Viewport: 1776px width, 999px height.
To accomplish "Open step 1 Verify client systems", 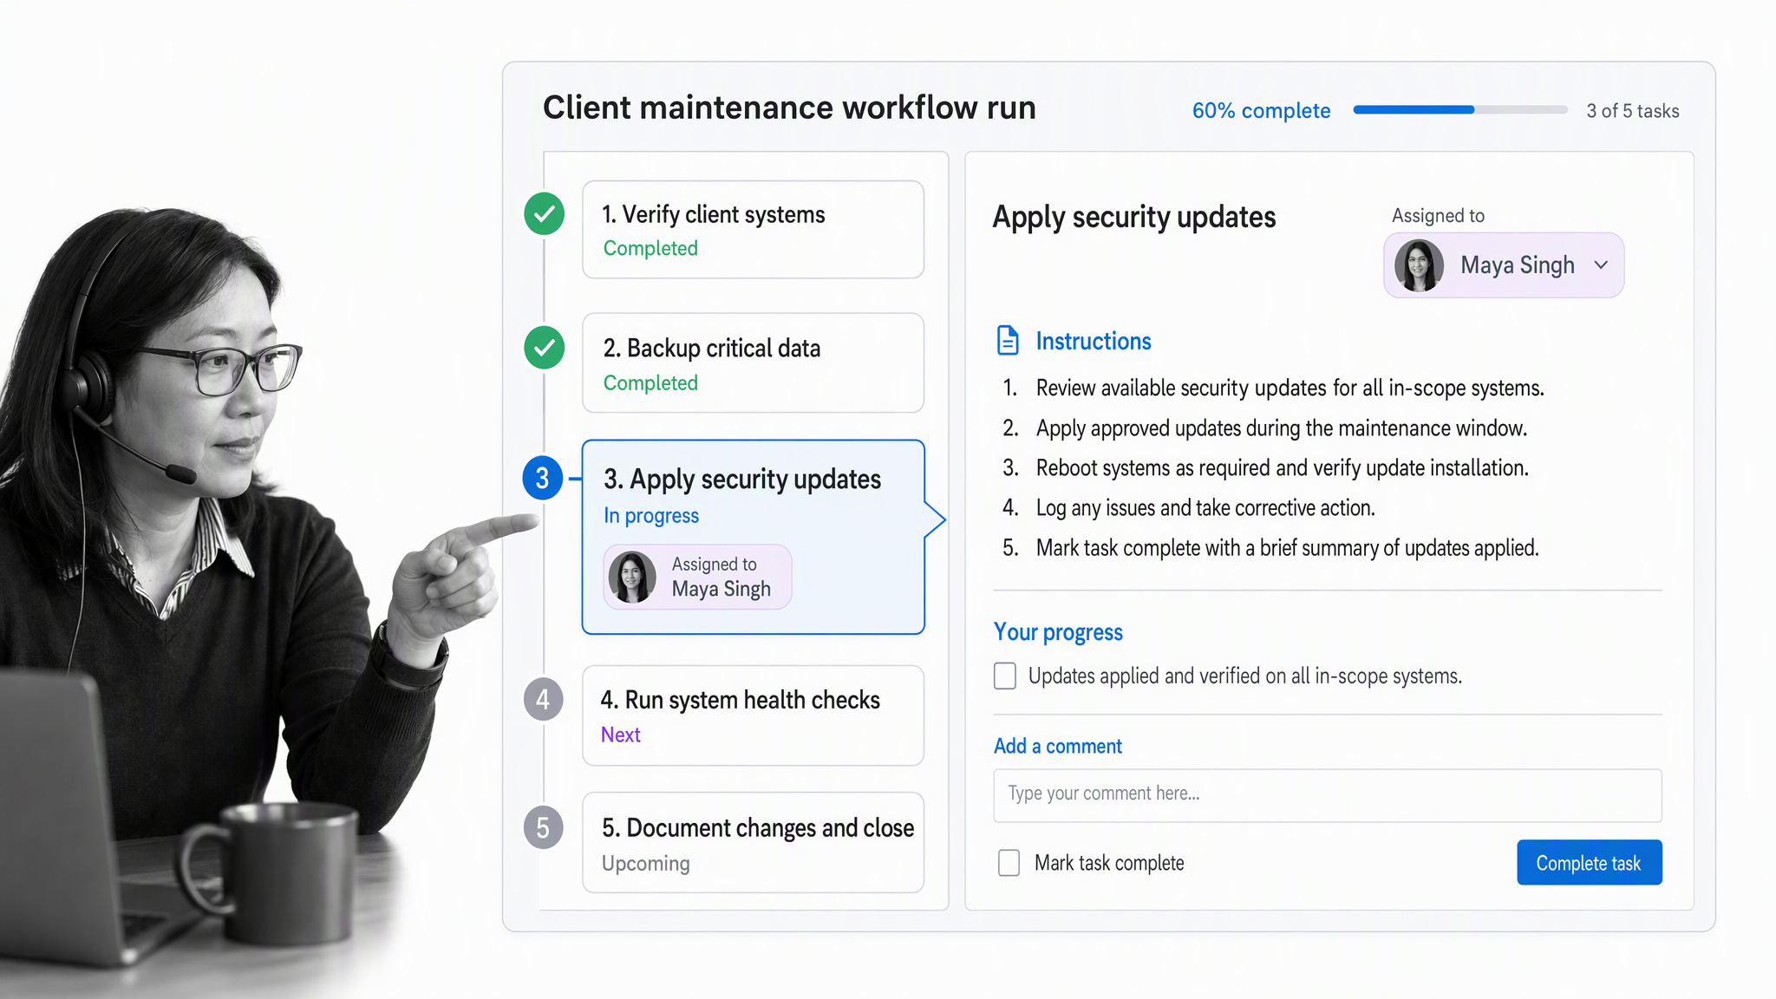I will (x=753, y=230).
